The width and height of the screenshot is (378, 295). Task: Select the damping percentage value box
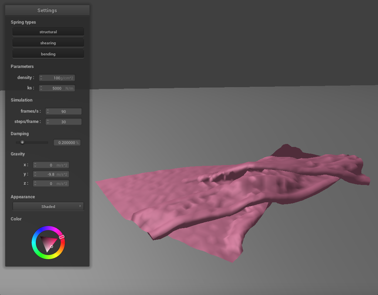[67, 143]
